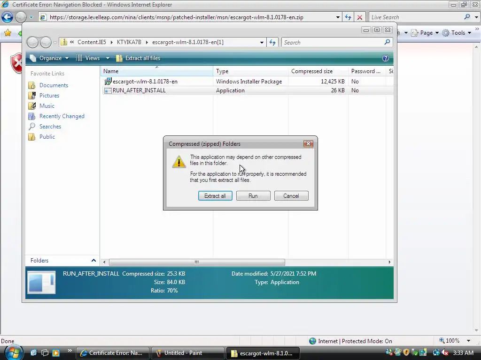
Task: Click Internet Protected Mode status zone
Action: 350,341
